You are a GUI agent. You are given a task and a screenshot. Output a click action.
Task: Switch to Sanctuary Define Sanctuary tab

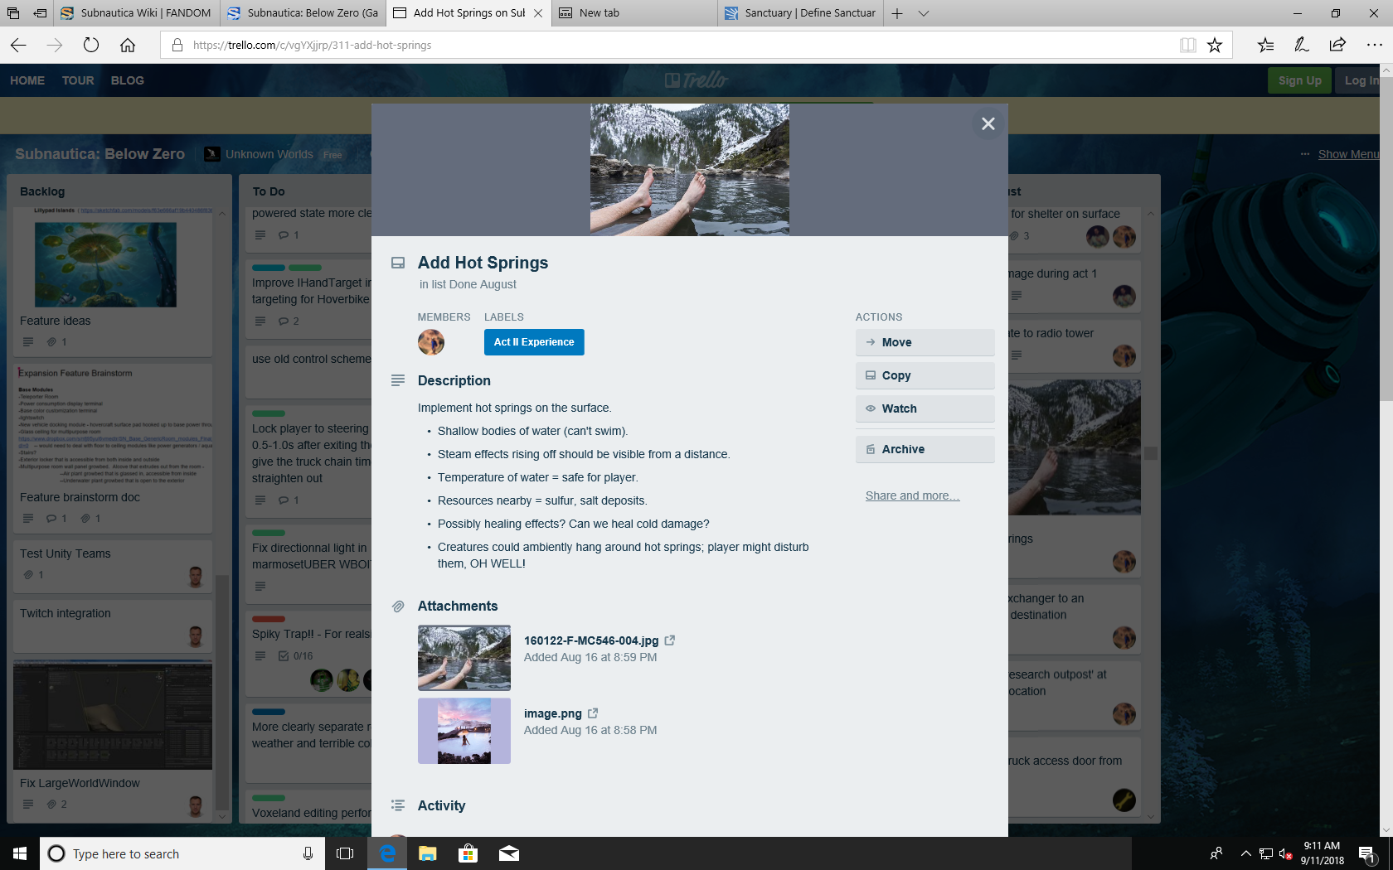point(800,13)
